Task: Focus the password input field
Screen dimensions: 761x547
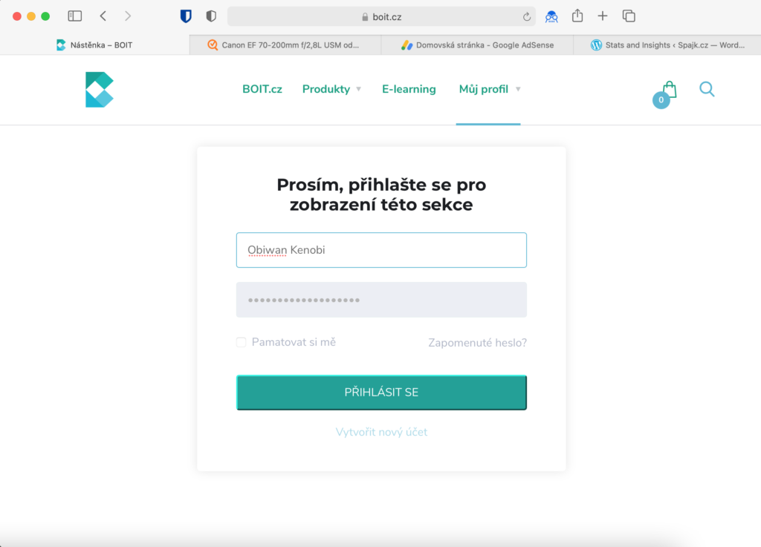Action: pyautogui.click(x=381, y=300)
